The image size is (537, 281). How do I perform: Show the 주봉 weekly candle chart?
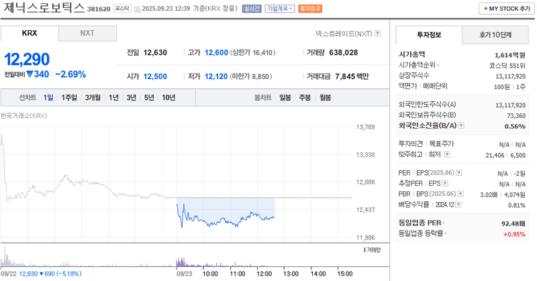point(305,98)
